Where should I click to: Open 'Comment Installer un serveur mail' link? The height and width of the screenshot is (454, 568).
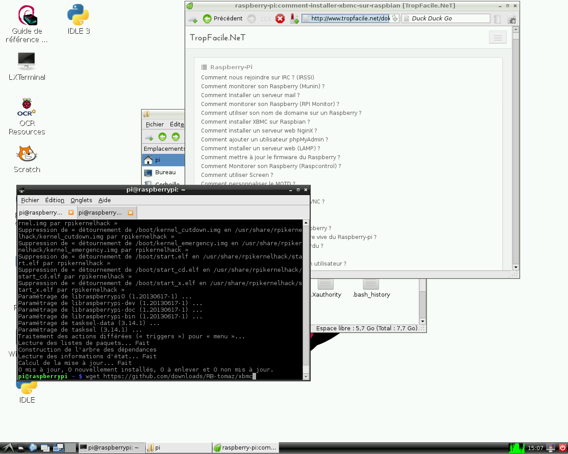(250, 95)
